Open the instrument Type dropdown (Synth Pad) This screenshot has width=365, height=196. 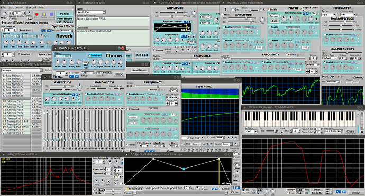[91, 12]
